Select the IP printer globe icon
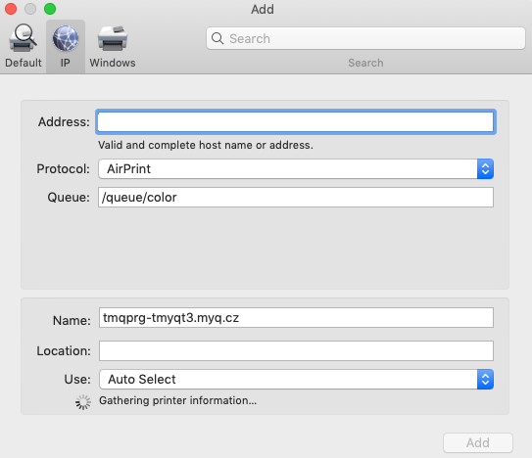This screenshot has width=532, height=458. click(x=66, y=38)
